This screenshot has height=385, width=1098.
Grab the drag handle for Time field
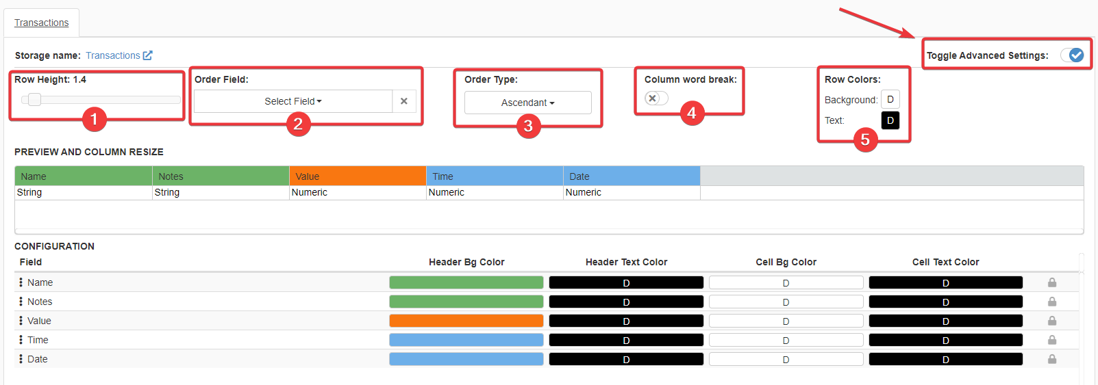[21, 340]
